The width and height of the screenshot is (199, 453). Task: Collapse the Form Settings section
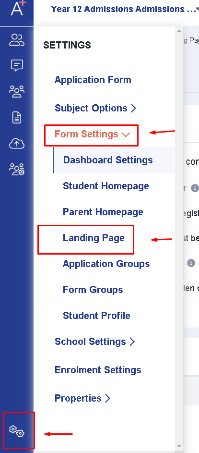pyautogui.click(x=92, y=135)
